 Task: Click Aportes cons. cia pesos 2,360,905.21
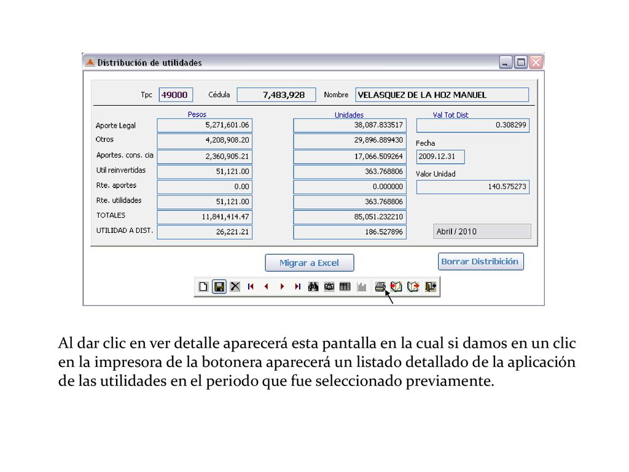[205, 156]
